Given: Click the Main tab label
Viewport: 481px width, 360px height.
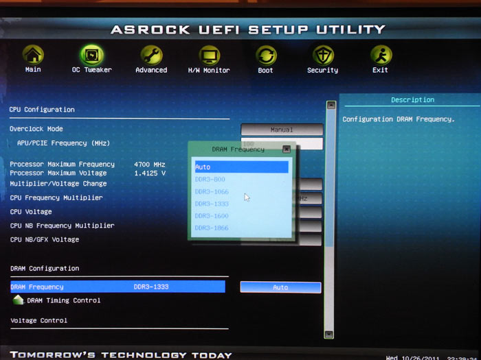Looking at the screenshot, I should pos(33,69).
